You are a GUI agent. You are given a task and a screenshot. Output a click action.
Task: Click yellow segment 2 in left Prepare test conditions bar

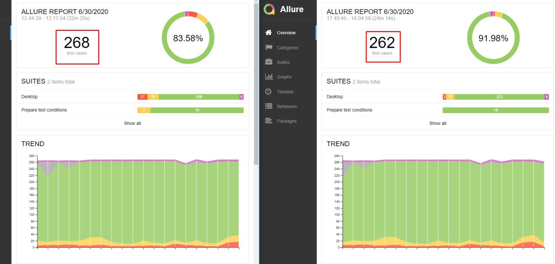144,110
